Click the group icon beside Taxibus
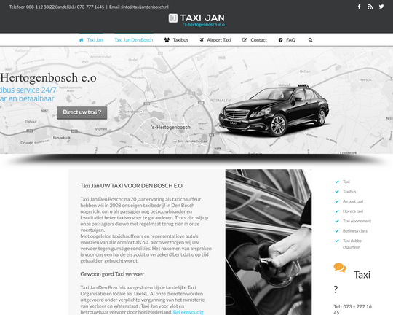 pos(167,40)
